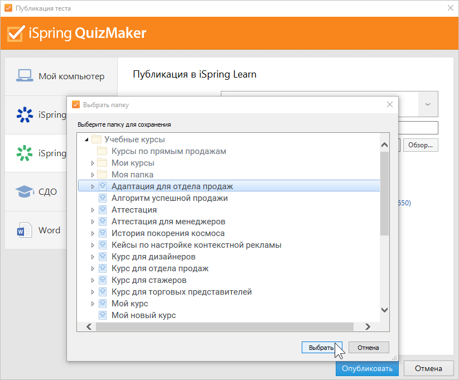Image resolution: width=459 pixels, height=380 pixels.
Task: Click the blue iSpring star icon
Action: pos(25,114)
